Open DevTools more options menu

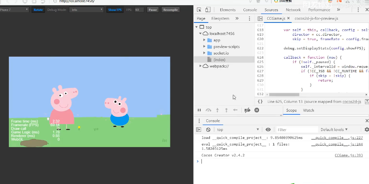click(x=358, y=10)
